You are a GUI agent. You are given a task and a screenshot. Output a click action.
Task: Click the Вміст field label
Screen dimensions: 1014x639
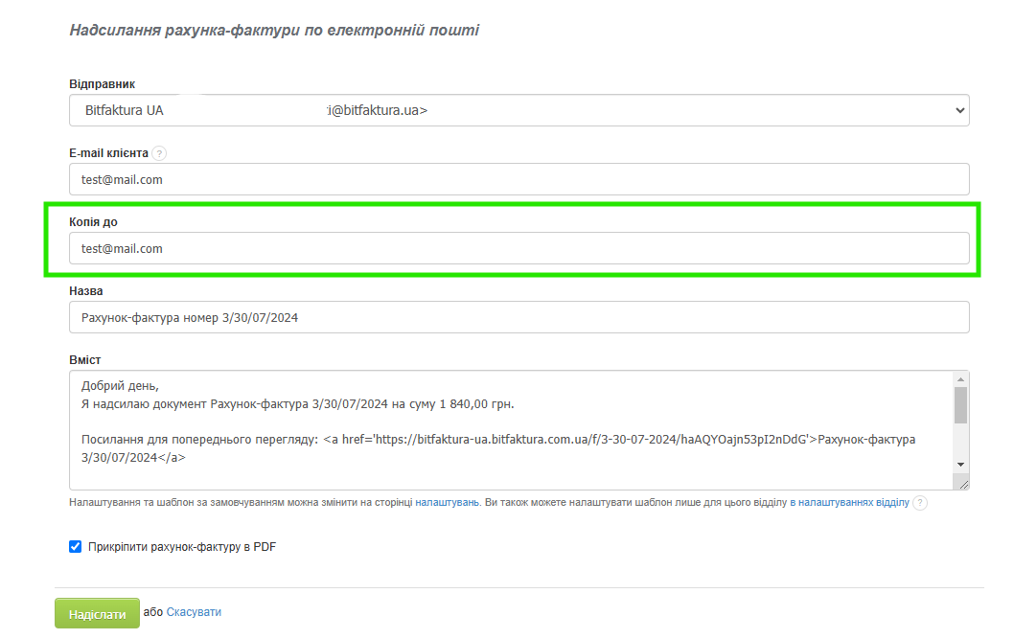click(x=85, y=360)
